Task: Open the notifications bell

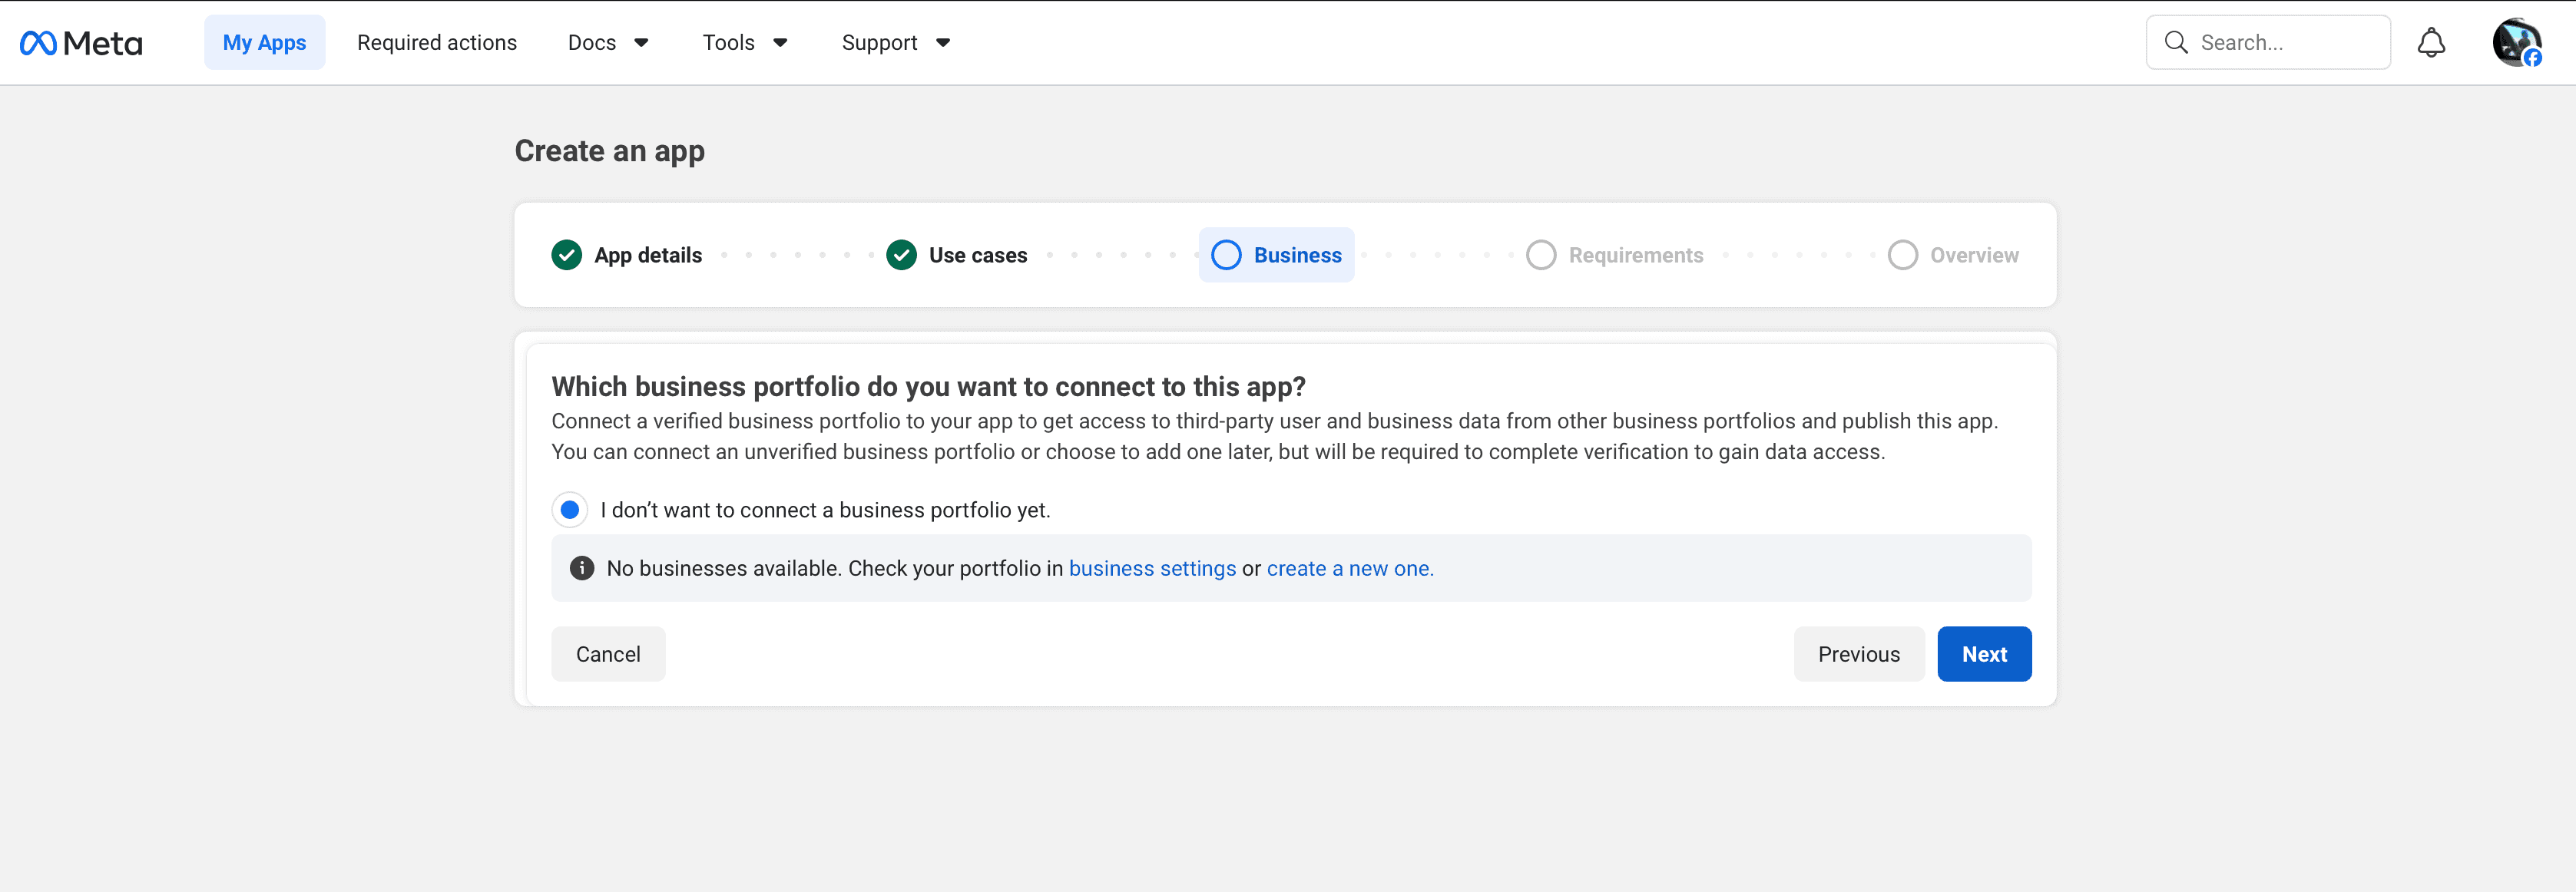Action: point(2431,42)
